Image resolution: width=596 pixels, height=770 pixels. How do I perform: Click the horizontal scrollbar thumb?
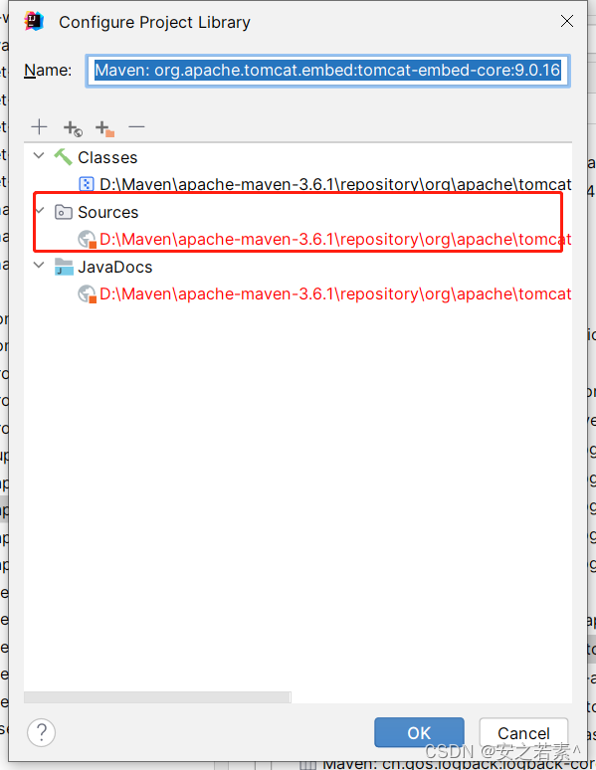click(157, 697)
